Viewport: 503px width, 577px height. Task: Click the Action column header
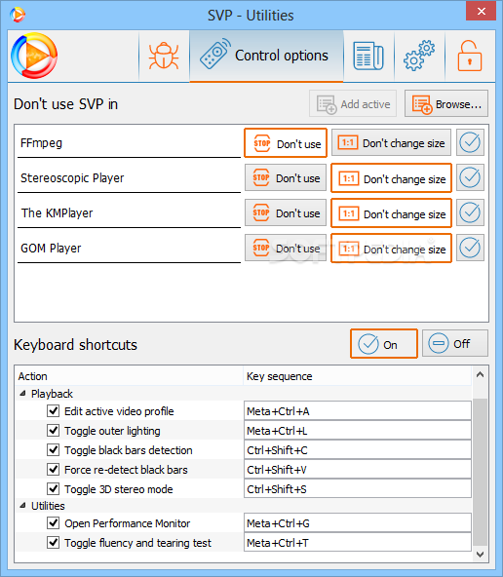click(x=129, y=376)
